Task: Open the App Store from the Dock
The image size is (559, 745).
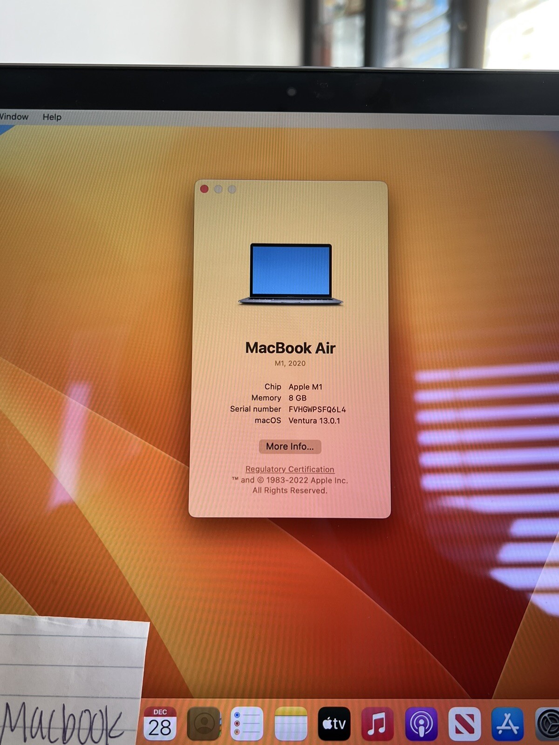Action: [508, 724]
